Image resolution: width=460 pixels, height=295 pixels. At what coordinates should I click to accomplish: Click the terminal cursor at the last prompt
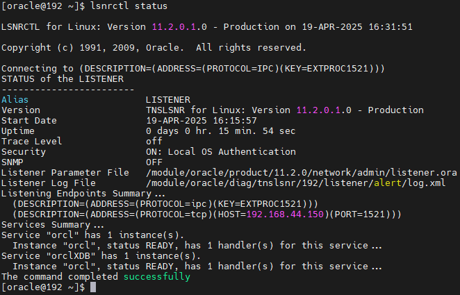(x=93, y=287)
